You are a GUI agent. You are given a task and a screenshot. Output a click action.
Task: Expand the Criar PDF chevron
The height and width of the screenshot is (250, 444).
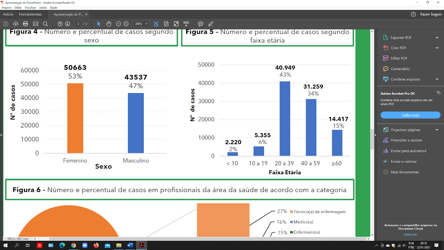click(437, 48)
